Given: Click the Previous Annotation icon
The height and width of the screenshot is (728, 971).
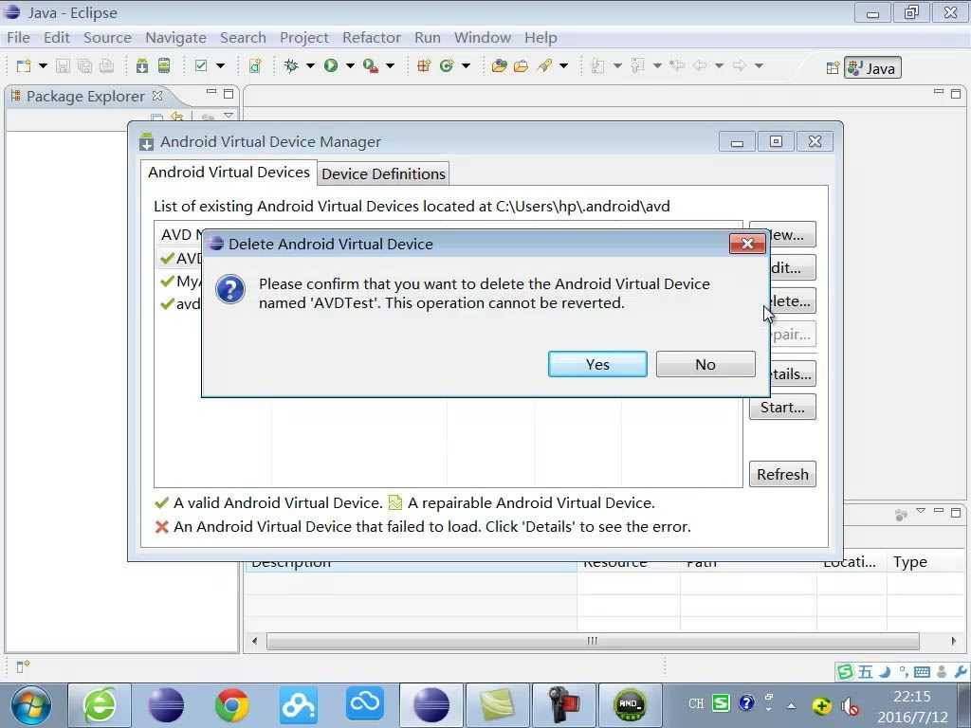Looking at the screenshot, I should [x=637, y=65].
